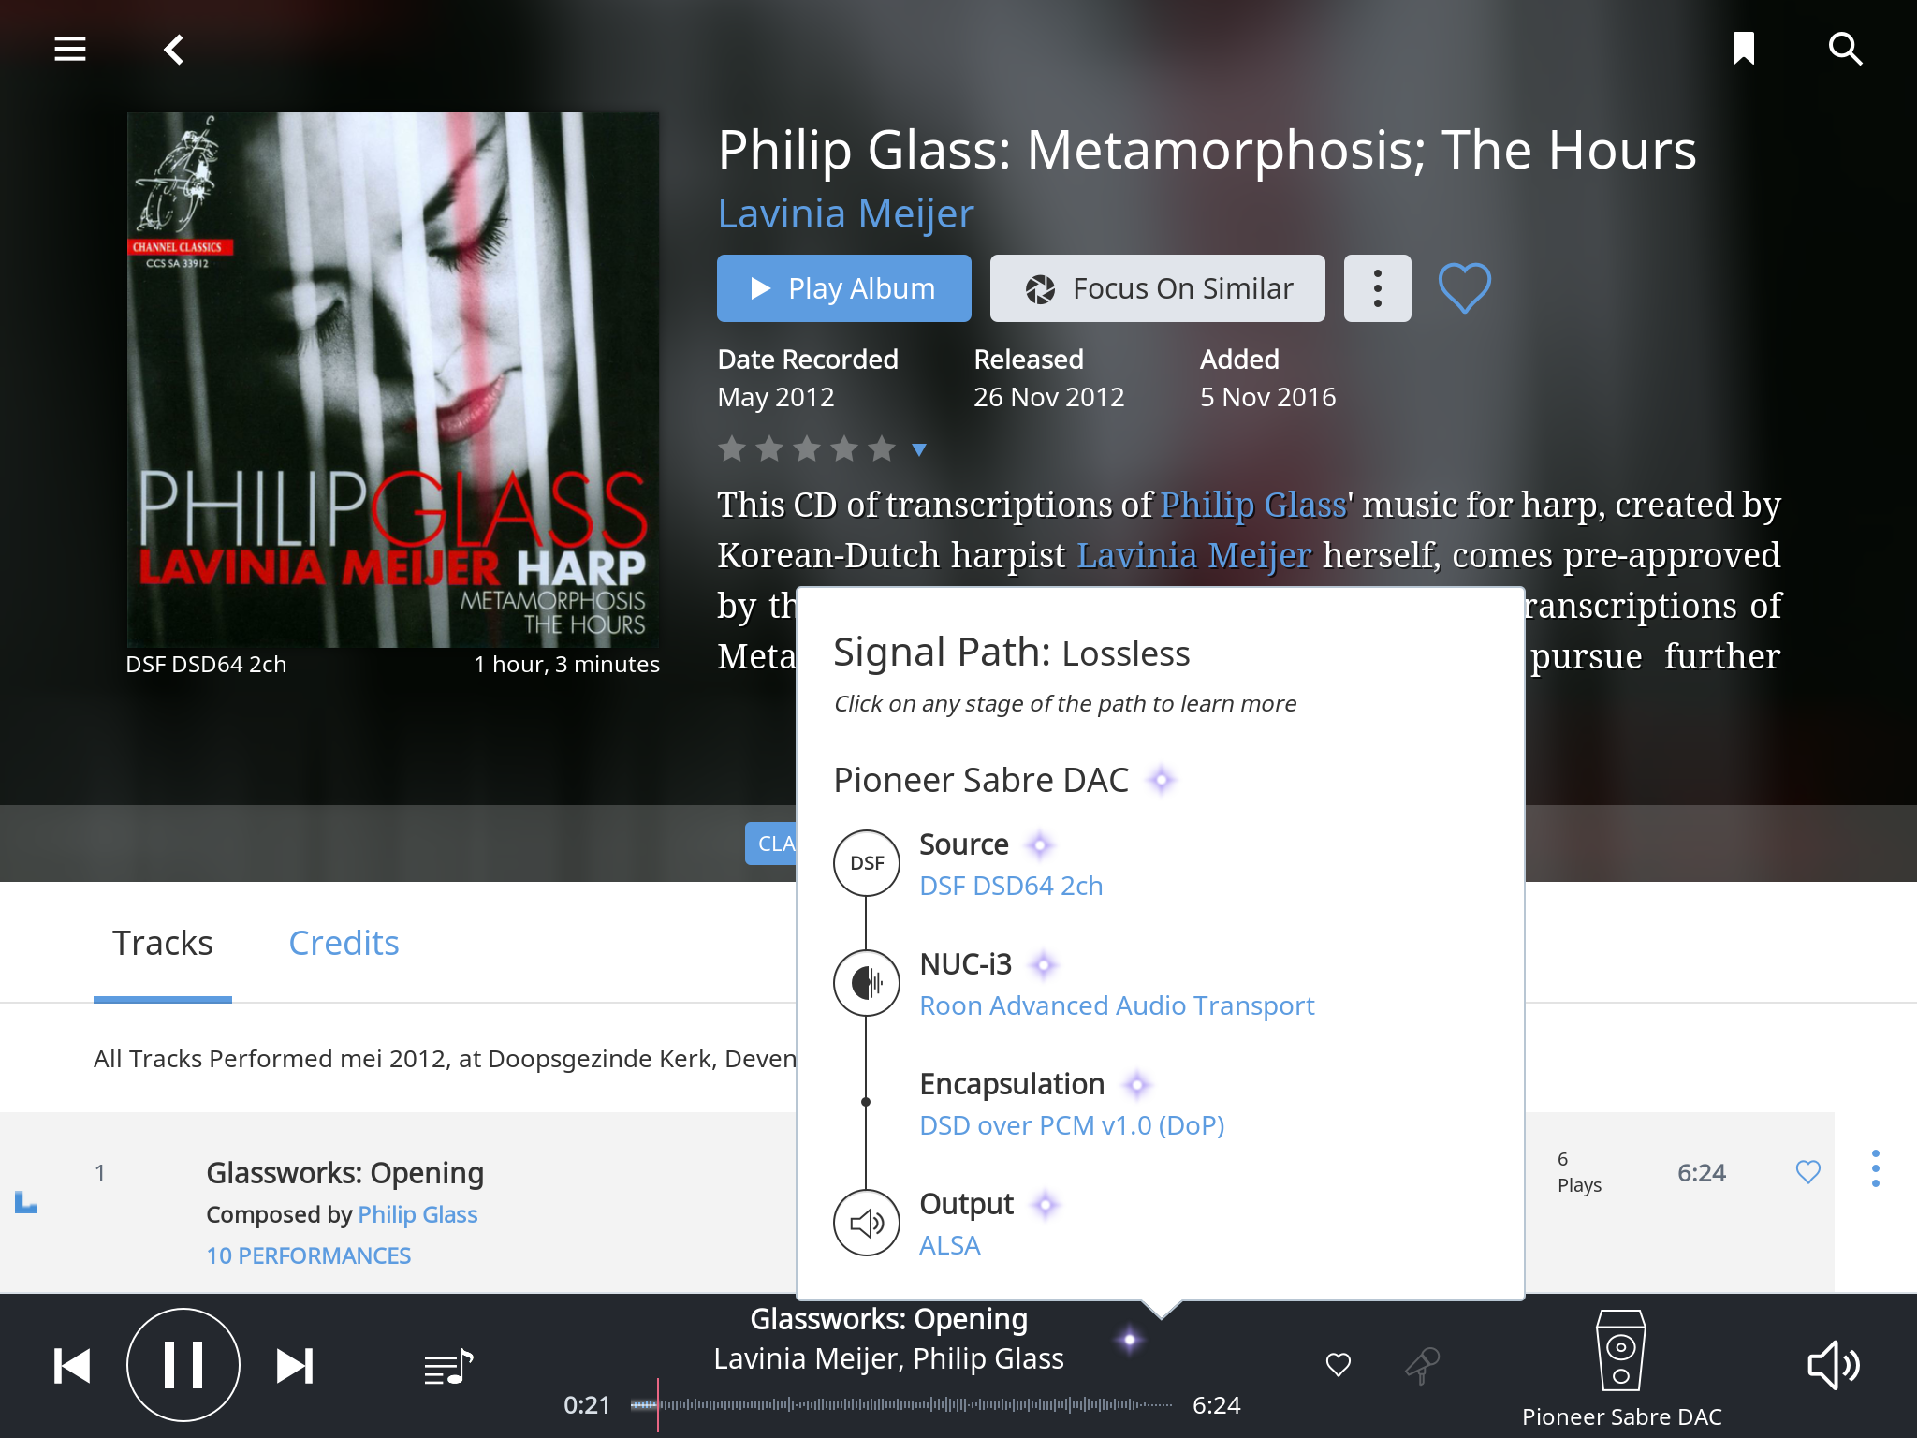Viewport: 1917px width, 1438px height.
Task: Open the volume speaker control
Action: [x=1833, y=1365]
